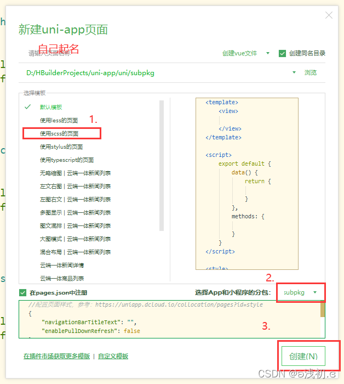Screen dimensions: 344x384
Task: Select the 默认模板 template
Action: coord(51,107)
